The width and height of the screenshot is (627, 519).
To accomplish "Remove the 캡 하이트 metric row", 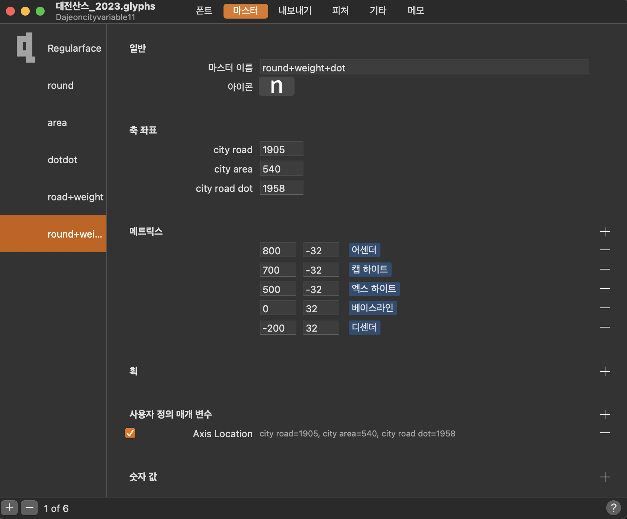I will [605, 269].
